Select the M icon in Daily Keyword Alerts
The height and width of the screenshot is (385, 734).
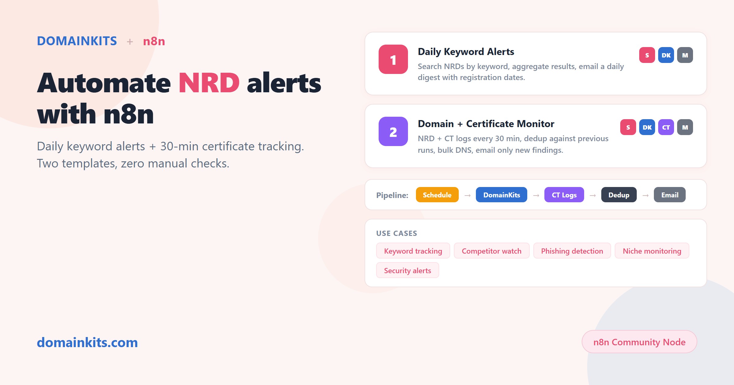[x=685, y=55]
